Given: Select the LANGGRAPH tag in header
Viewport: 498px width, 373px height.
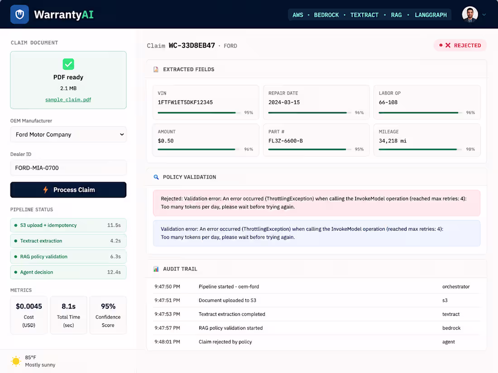Looking at the screenshot, I should tap(431, 15).
